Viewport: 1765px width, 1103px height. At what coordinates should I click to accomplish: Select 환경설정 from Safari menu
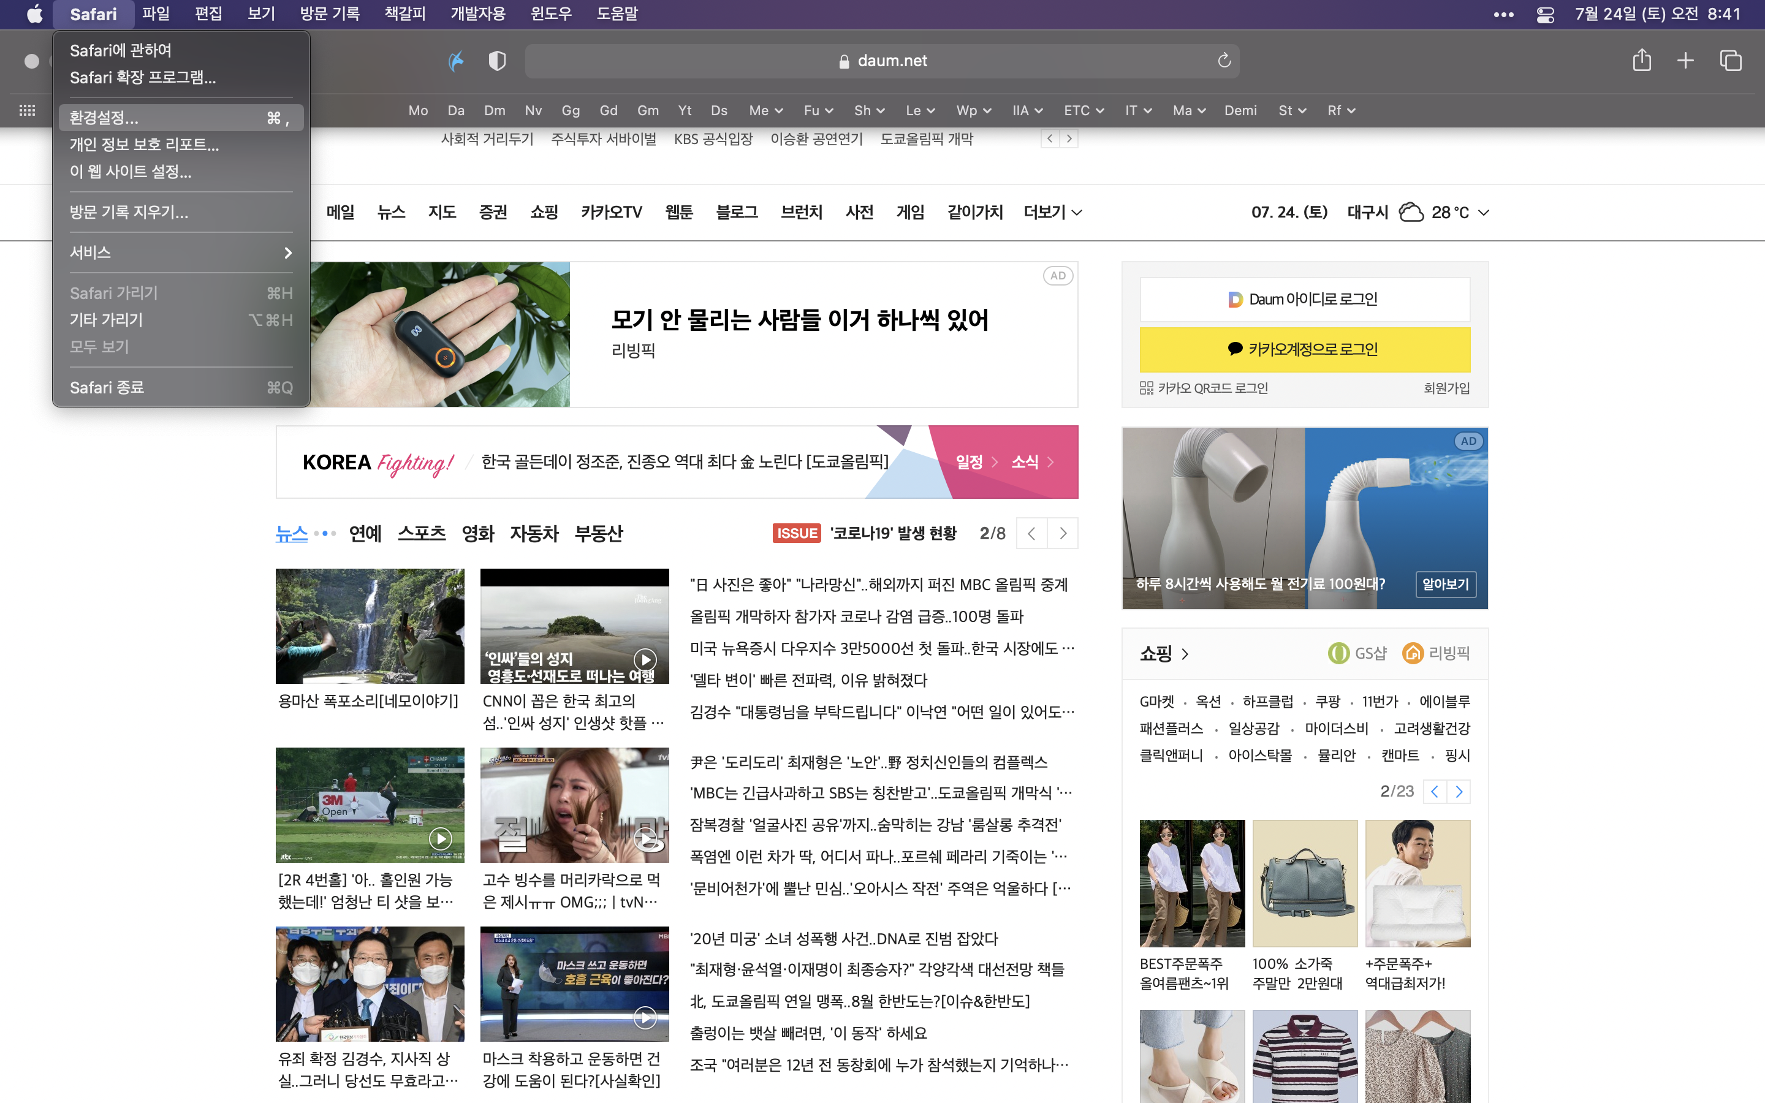pos(181,118)
